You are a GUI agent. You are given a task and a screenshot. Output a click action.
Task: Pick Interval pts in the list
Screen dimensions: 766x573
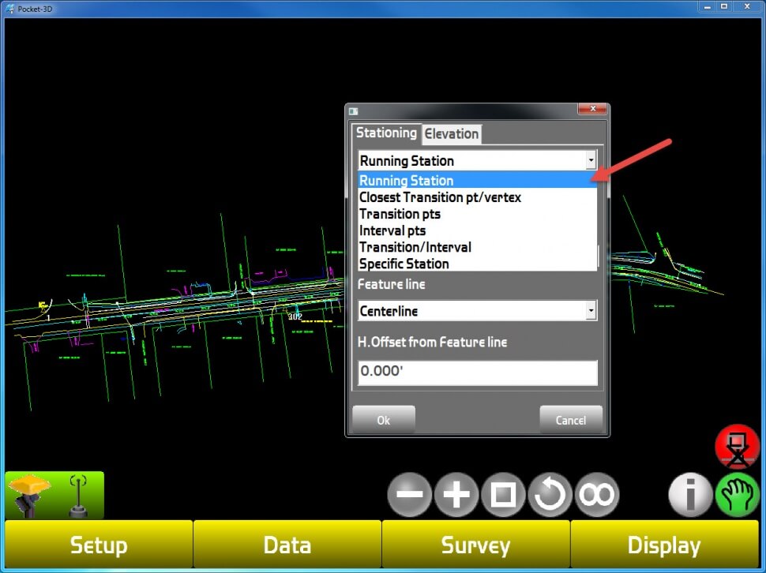392,230
